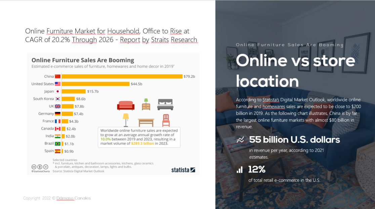Image resolution: width=375 pixels, height=209 pixels.
Task: Click the nightstand with green lamp icon
Action: (x=146, y=104)
